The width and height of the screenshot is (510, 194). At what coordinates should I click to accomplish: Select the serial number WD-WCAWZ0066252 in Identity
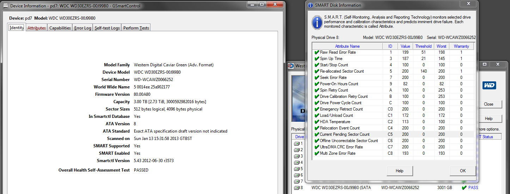click(154, 80)
